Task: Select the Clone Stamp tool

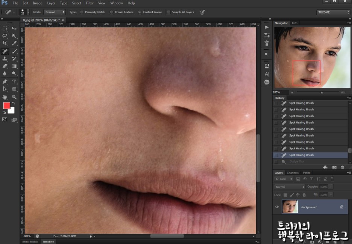Action: coord(5,59)
